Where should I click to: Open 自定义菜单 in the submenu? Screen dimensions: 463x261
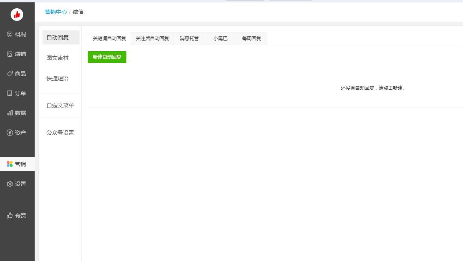pyautogui.click(x=61, y=106)
